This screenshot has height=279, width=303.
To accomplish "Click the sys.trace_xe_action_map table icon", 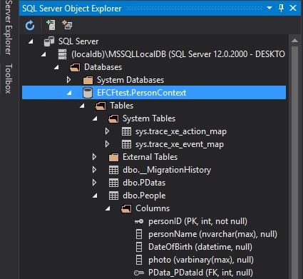I will click(x=126, y=131).
